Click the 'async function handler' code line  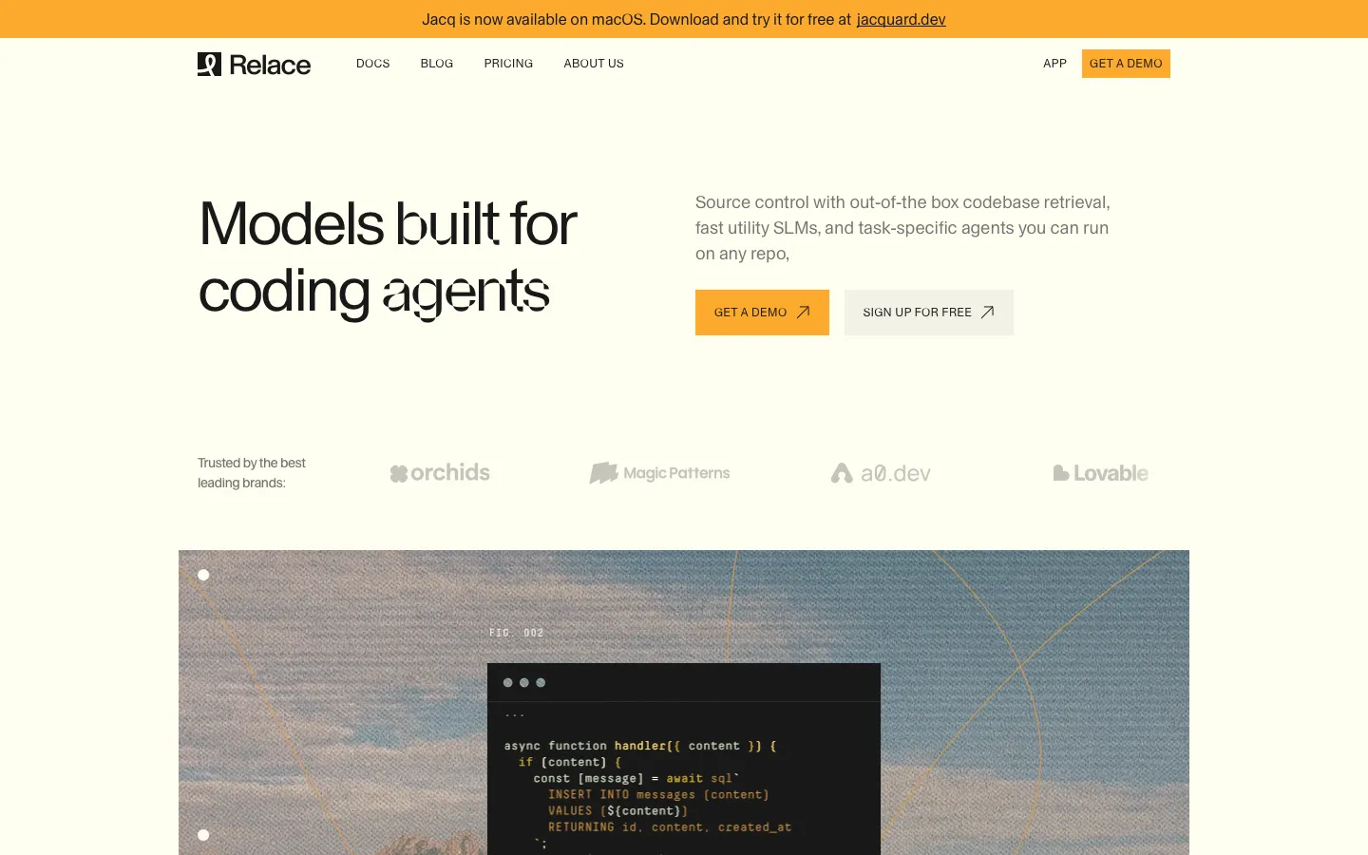(640, 746)
